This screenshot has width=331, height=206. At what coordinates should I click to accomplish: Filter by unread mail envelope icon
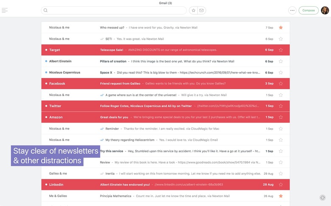[201, 11]
